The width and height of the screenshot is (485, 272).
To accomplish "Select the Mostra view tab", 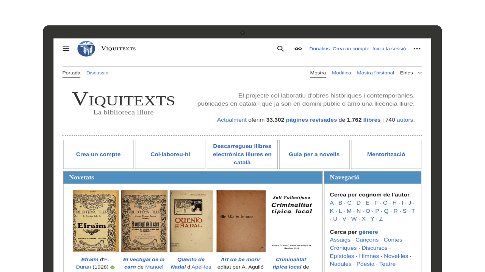I will [x=318, y=73].
